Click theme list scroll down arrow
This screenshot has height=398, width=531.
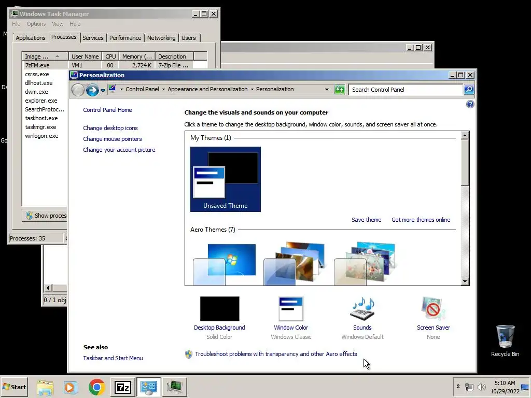tap(465, 281)
